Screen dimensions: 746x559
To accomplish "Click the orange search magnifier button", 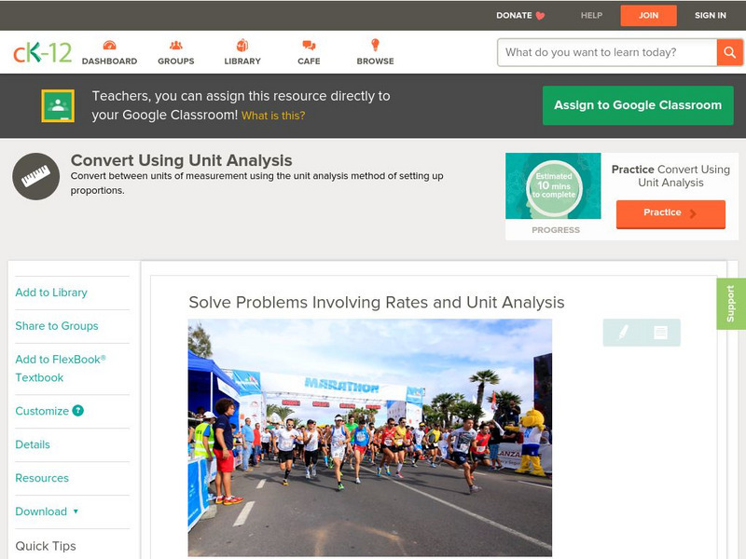I will [729, 52].
